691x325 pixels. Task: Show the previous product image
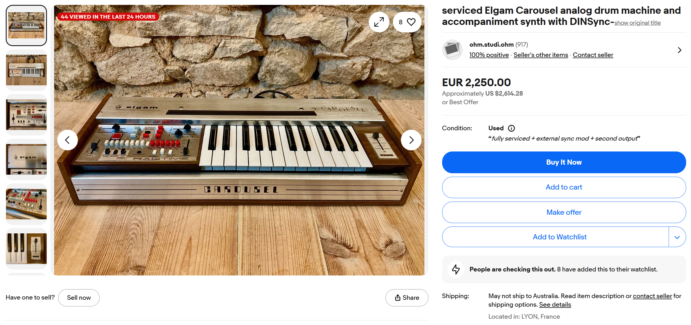(x=68, y=140)
